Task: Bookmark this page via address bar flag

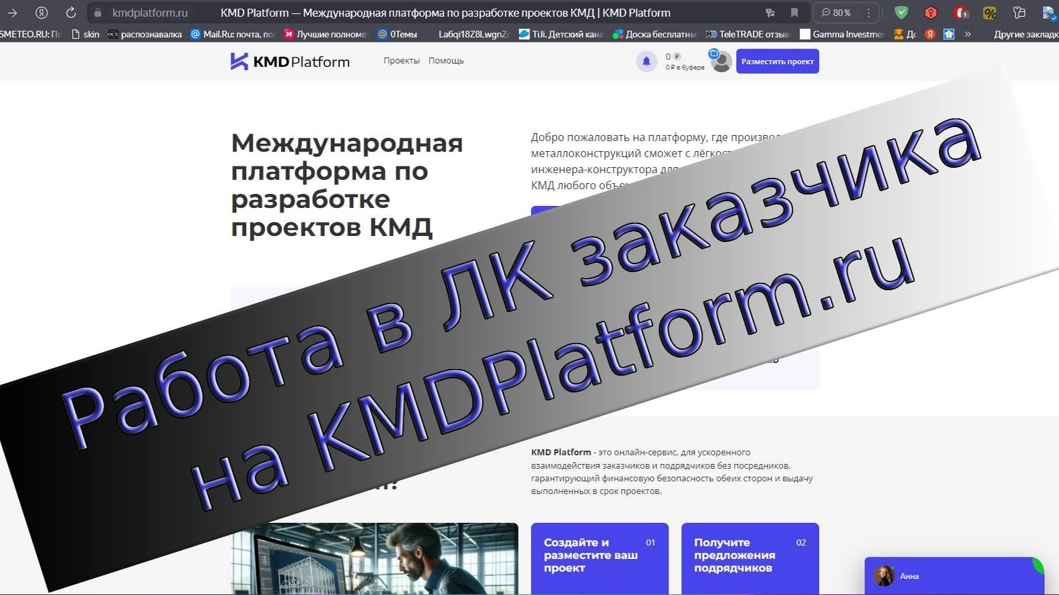Action: tap(794, 13)
